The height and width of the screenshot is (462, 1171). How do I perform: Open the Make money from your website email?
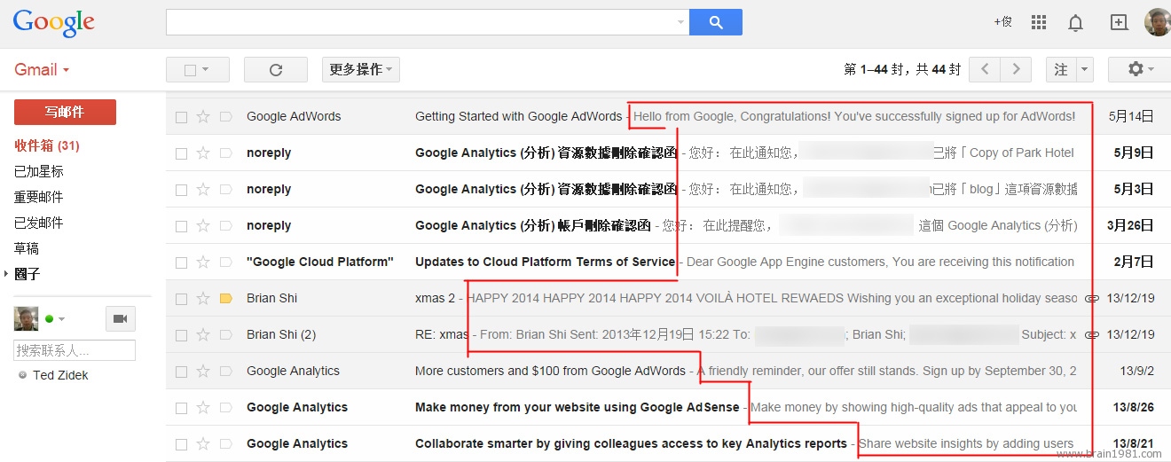577,407
